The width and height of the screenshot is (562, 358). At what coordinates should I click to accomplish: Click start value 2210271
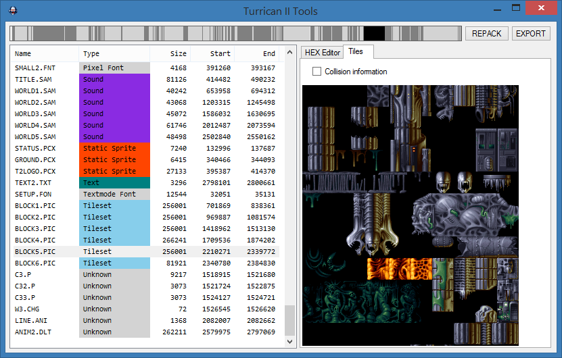pyautogui.click(x=216, y=251)
